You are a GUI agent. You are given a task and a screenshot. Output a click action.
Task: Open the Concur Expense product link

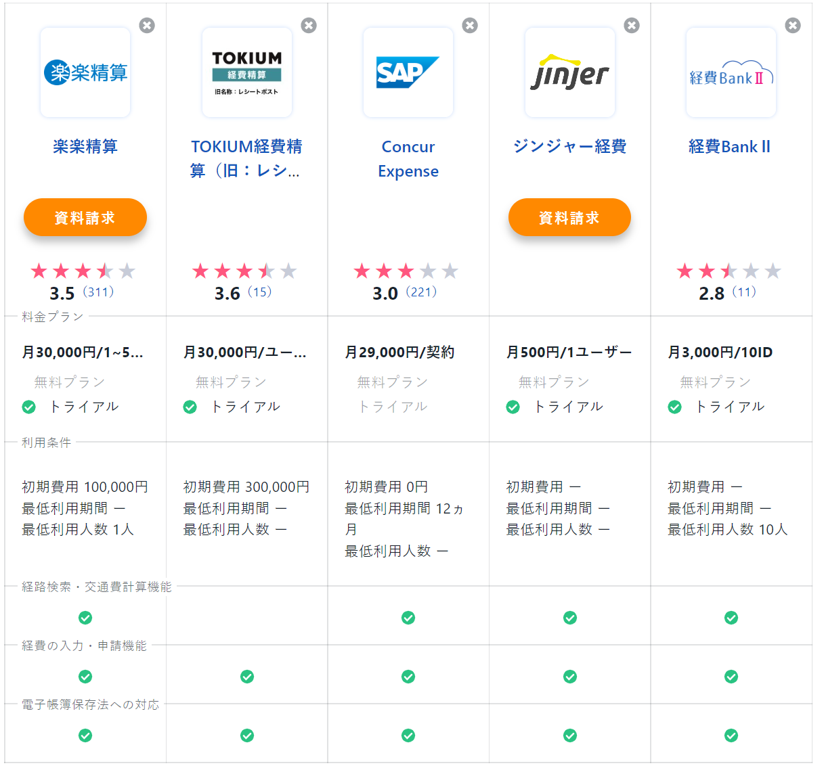coord(408,158)
